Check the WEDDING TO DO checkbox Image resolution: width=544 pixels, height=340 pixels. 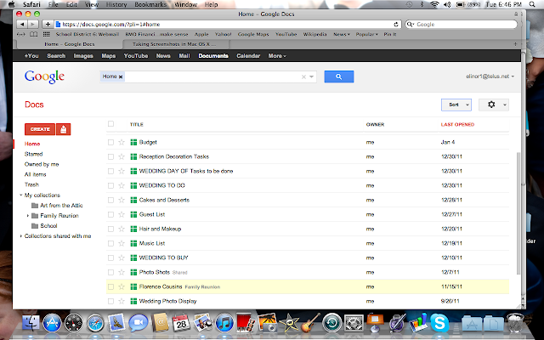click(x=110, y=185)
